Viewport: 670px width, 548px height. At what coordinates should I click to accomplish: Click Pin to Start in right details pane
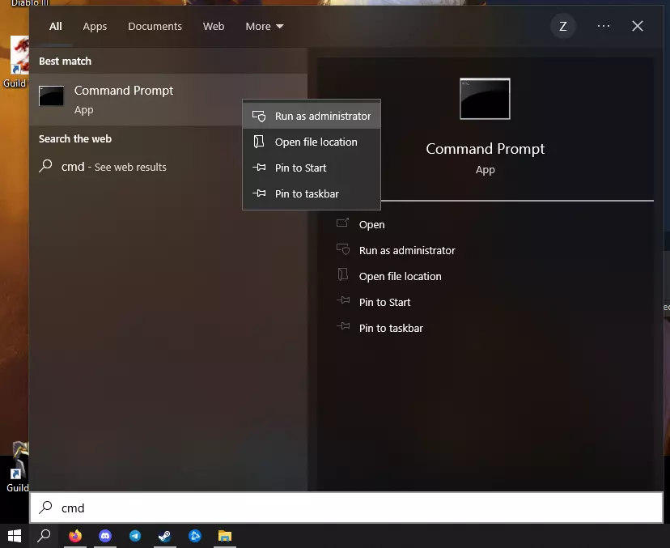[x=384, y=302]
